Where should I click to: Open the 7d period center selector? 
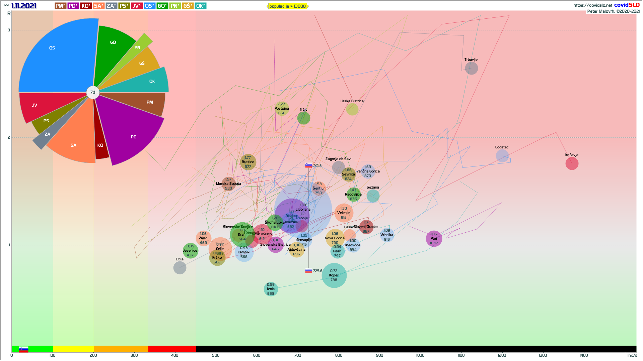pyautogui.click(x=93, y=92)
